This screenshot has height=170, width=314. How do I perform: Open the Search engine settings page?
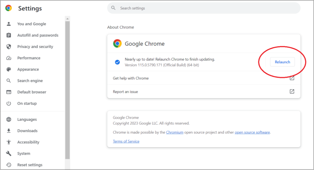pos(30,81)
